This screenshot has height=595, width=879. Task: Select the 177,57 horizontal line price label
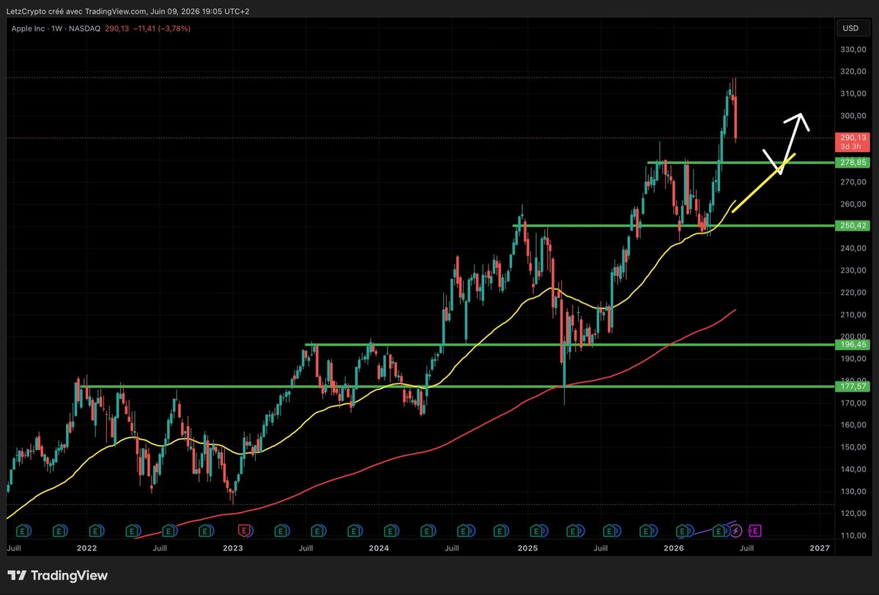click(853, 386)
